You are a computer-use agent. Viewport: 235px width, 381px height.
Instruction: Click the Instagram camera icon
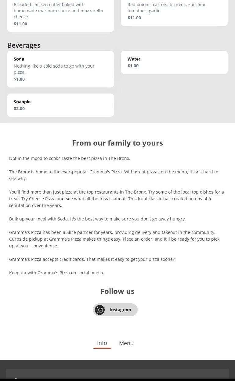(100, 310)
